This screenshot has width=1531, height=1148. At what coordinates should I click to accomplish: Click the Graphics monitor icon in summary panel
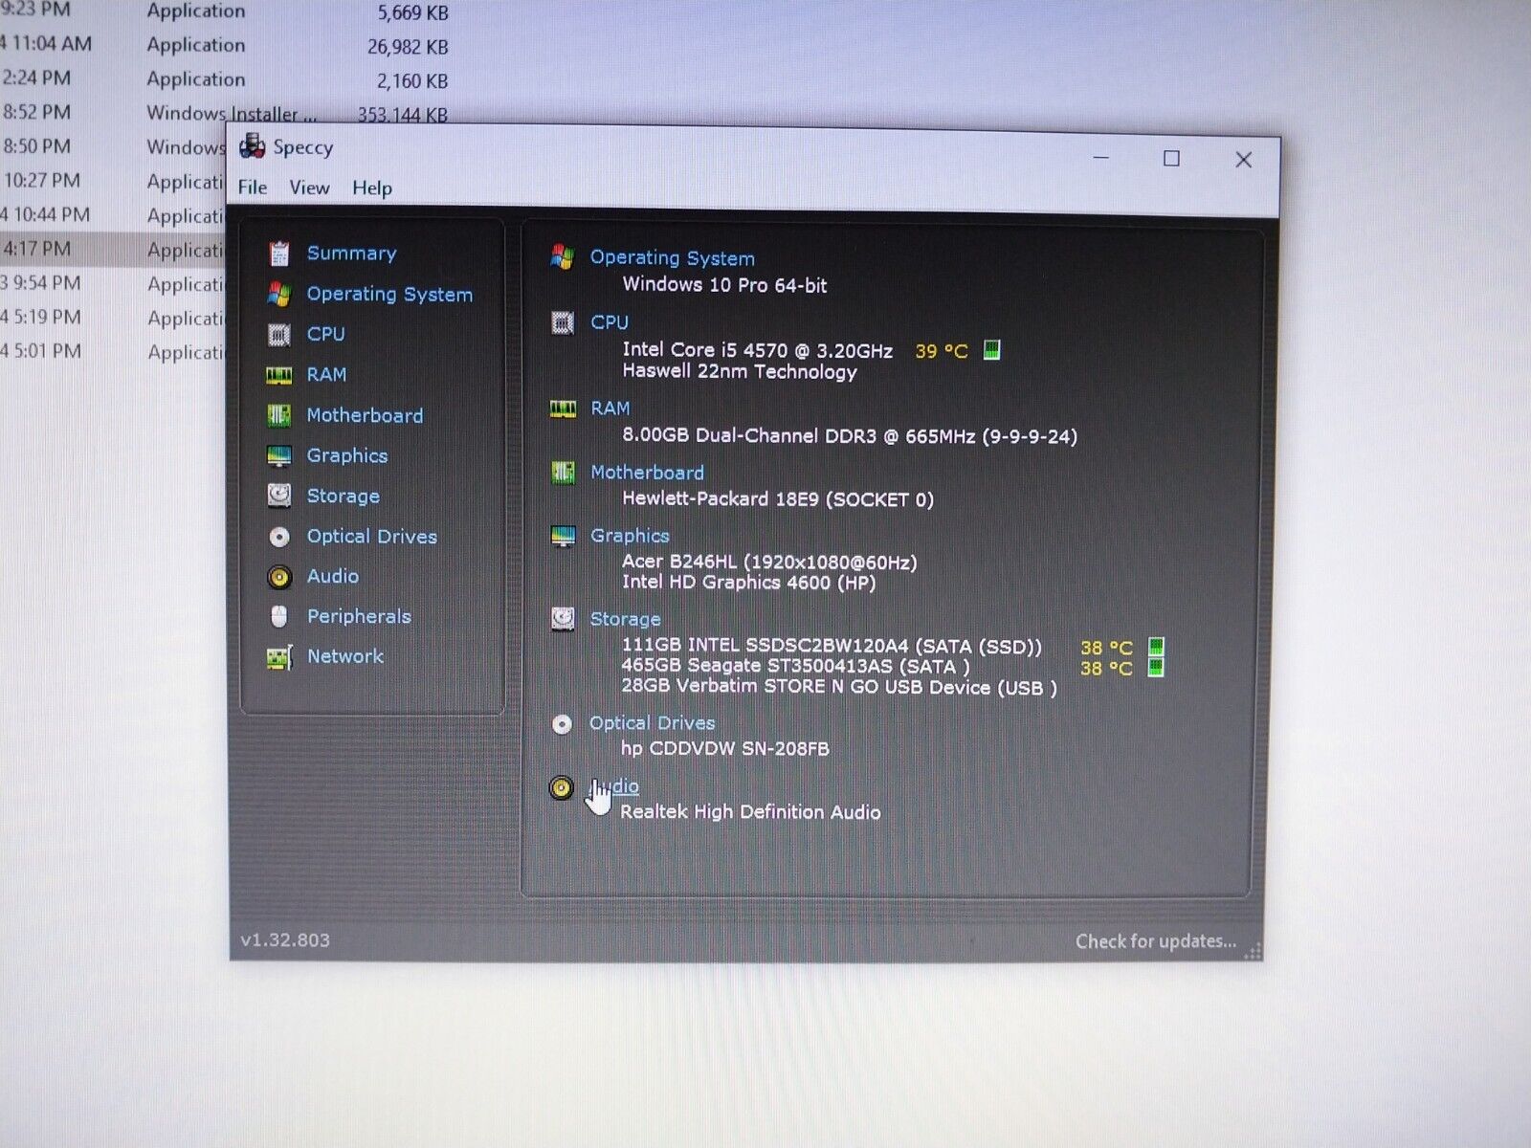pos(563,536)
